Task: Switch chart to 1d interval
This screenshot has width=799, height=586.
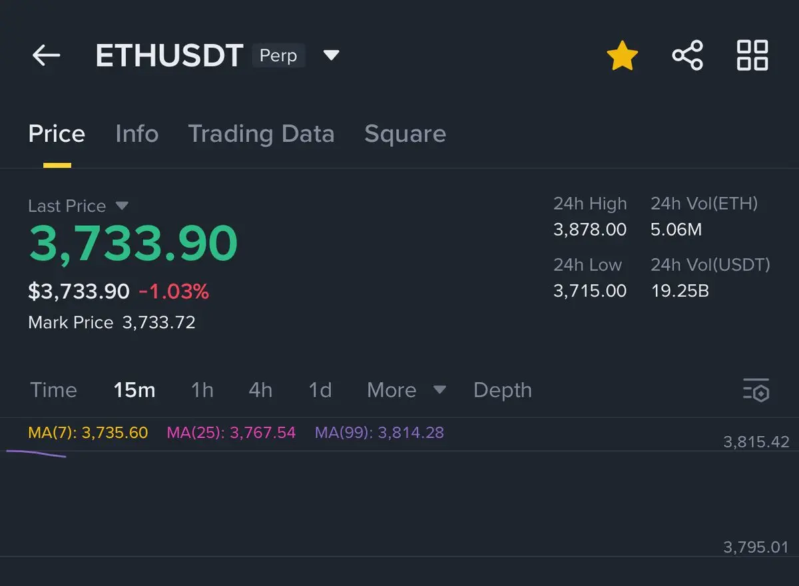Action: (x=320, y=390)
